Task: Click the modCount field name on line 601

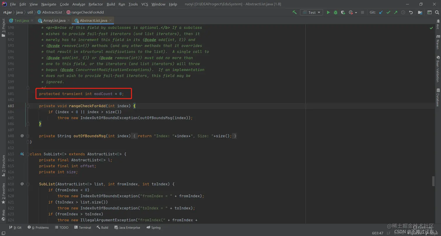Action: [103, 94]
